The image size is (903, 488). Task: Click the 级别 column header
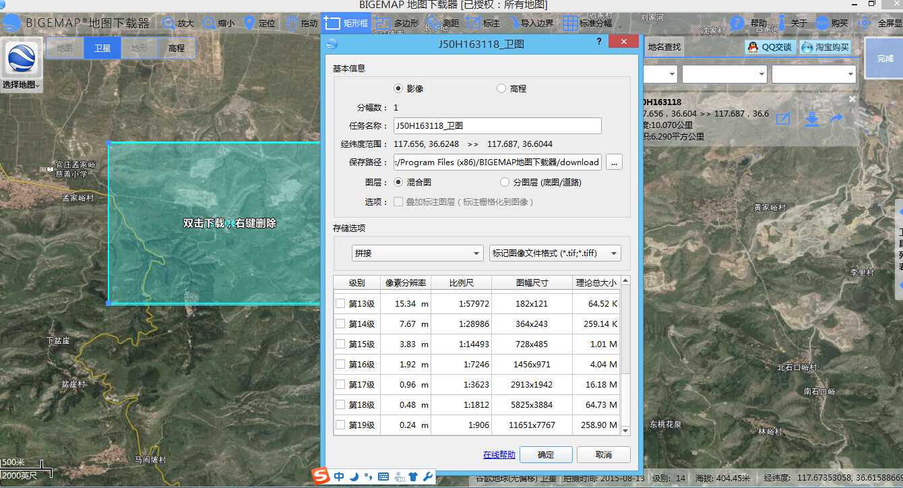pos(356,282)
